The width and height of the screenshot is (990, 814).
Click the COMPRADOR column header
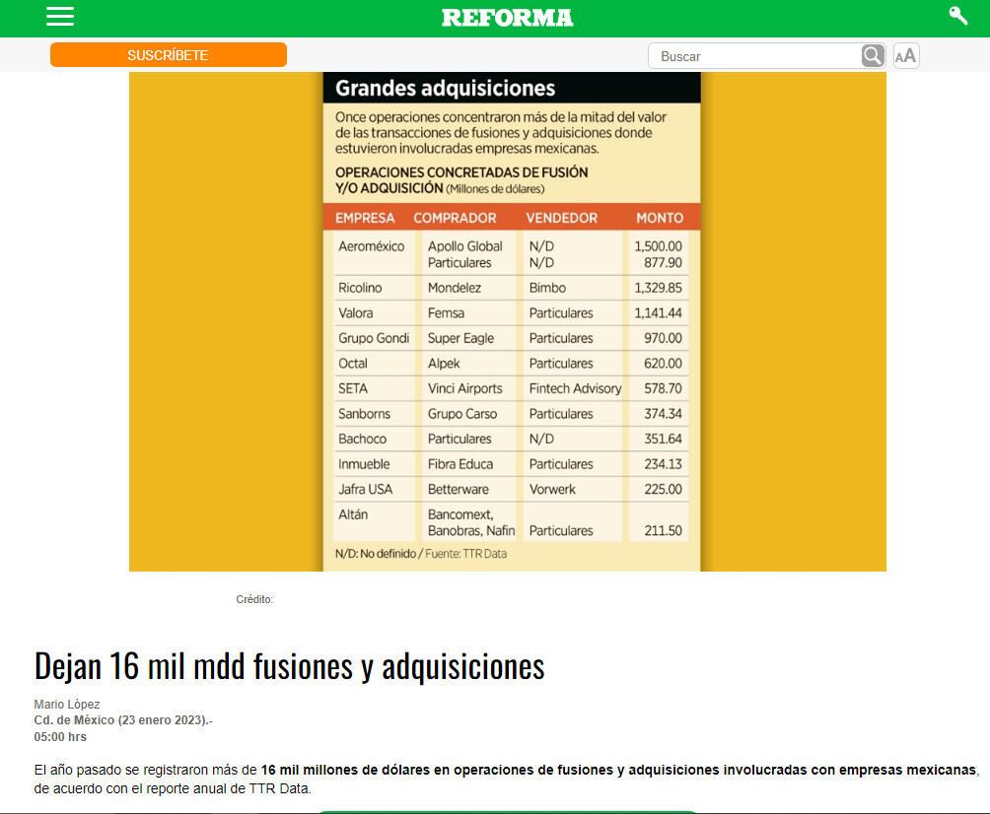[455, 218]
